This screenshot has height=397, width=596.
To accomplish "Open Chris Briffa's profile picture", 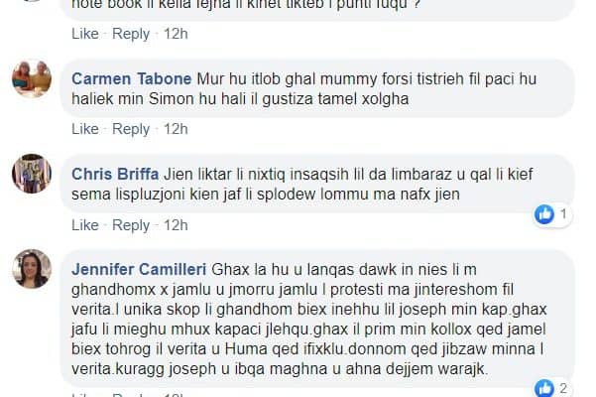I will 31,175.
